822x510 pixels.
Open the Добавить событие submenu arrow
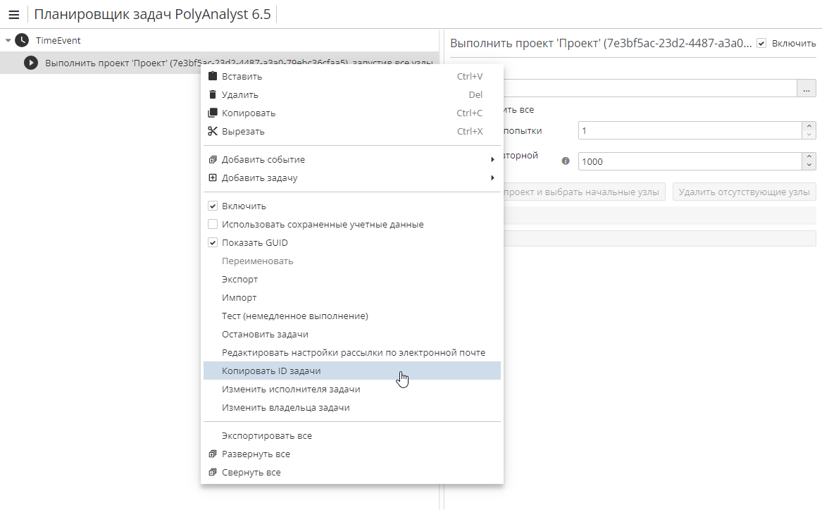(x=492, y=159)
